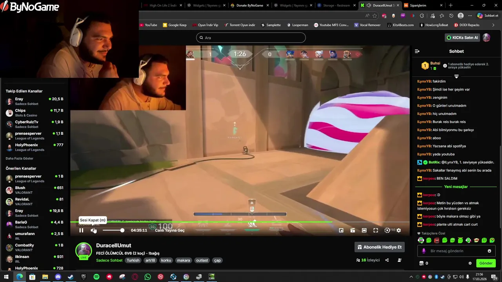The width and height of the screenshot is (502, 282).
Task: Switch to Storage - Restream tab
Action: tap(336, 5)
